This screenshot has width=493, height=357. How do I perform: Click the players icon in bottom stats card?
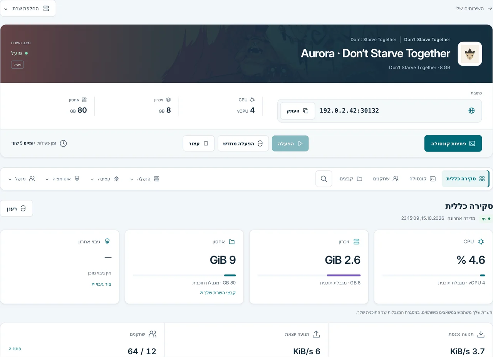[x=153, y=334]
